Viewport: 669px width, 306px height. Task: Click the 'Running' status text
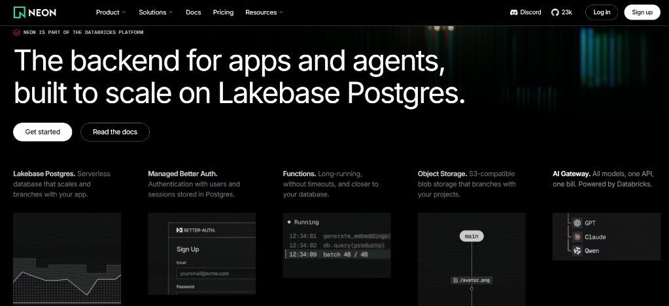tap(306, 222)
